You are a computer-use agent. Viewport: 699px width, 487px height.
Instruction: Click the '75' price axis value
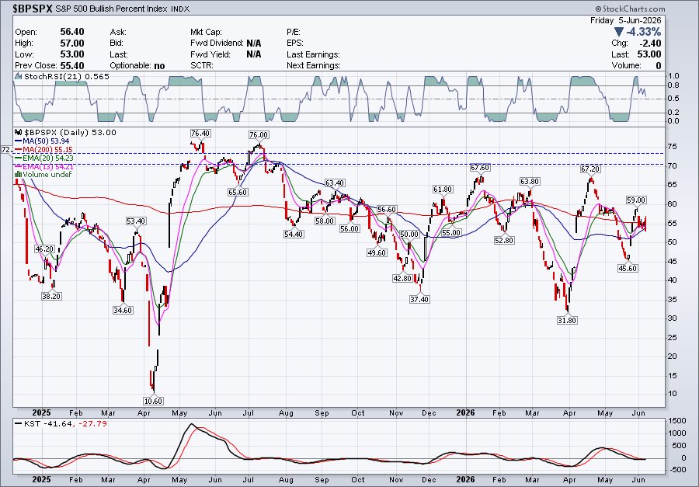click(673, 147)
